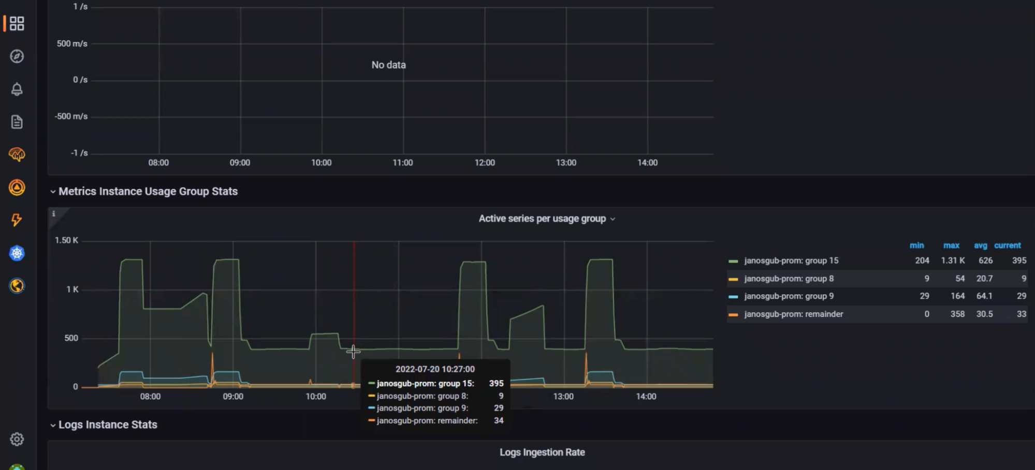Select the 'janosgub-prom: group 9' legend label
The height and width of the screenshot is (470, 1035).
click(x=789, y=296)
